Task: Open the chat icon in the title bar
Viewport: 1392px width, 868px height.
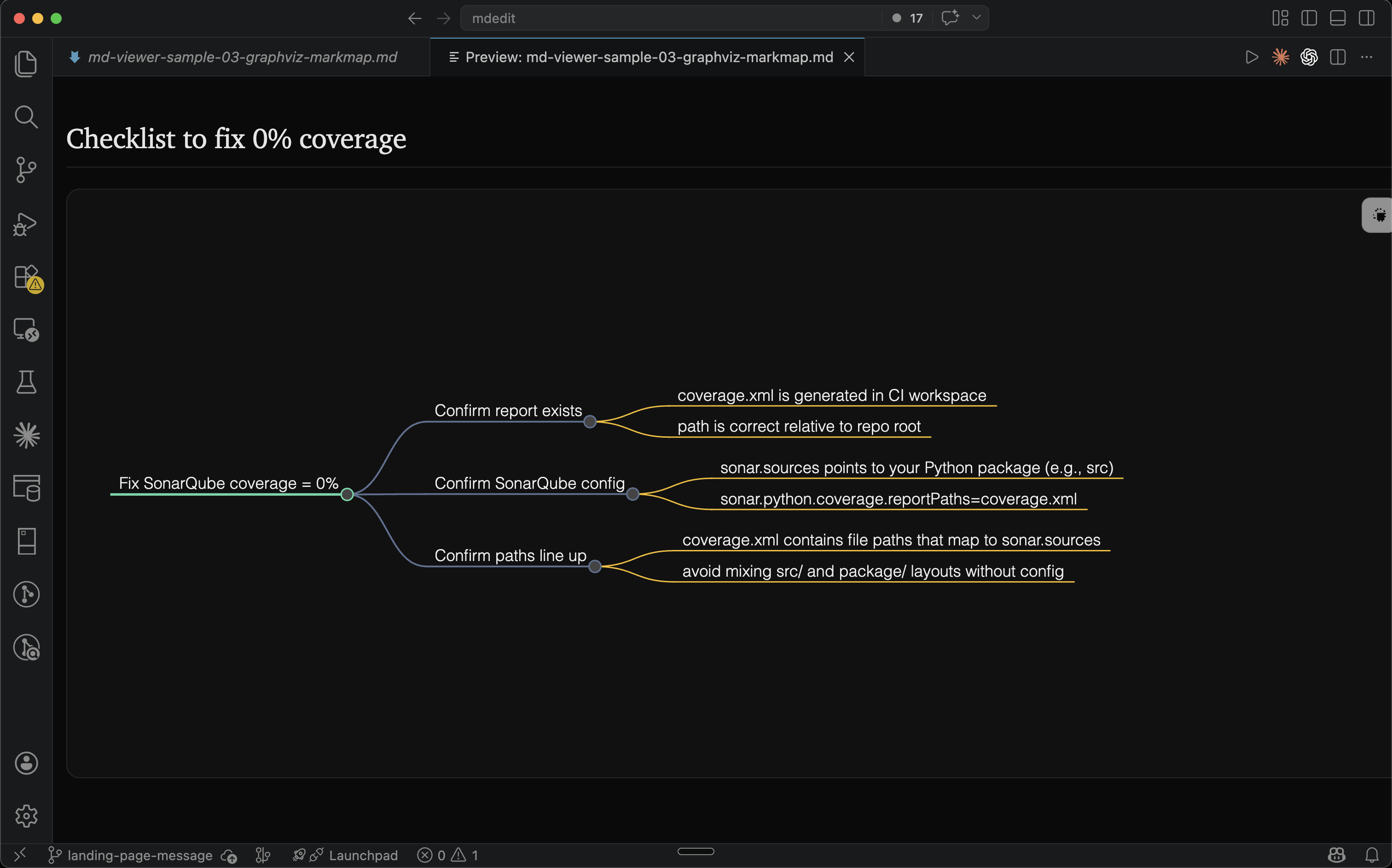Action: point(950,18)
